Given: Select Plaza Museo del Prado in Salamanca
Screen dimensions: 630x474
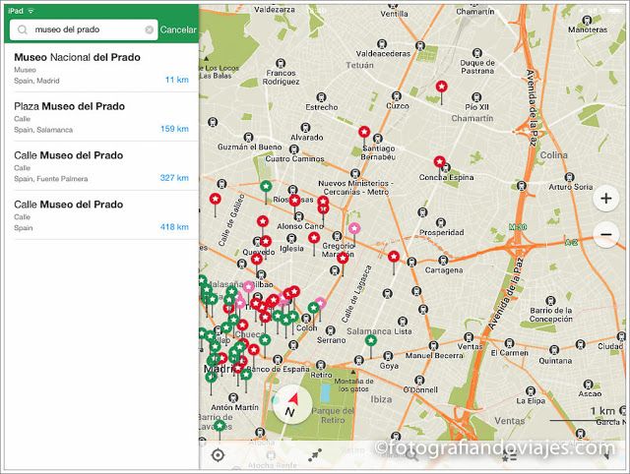Looking at the screenshot, I should (101, 117).
